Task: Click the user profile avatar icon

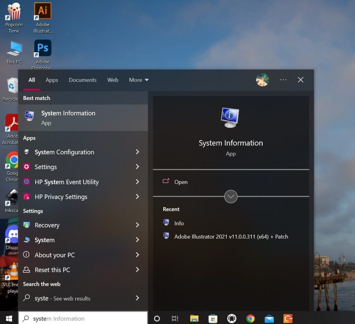Action: [262, 80]
